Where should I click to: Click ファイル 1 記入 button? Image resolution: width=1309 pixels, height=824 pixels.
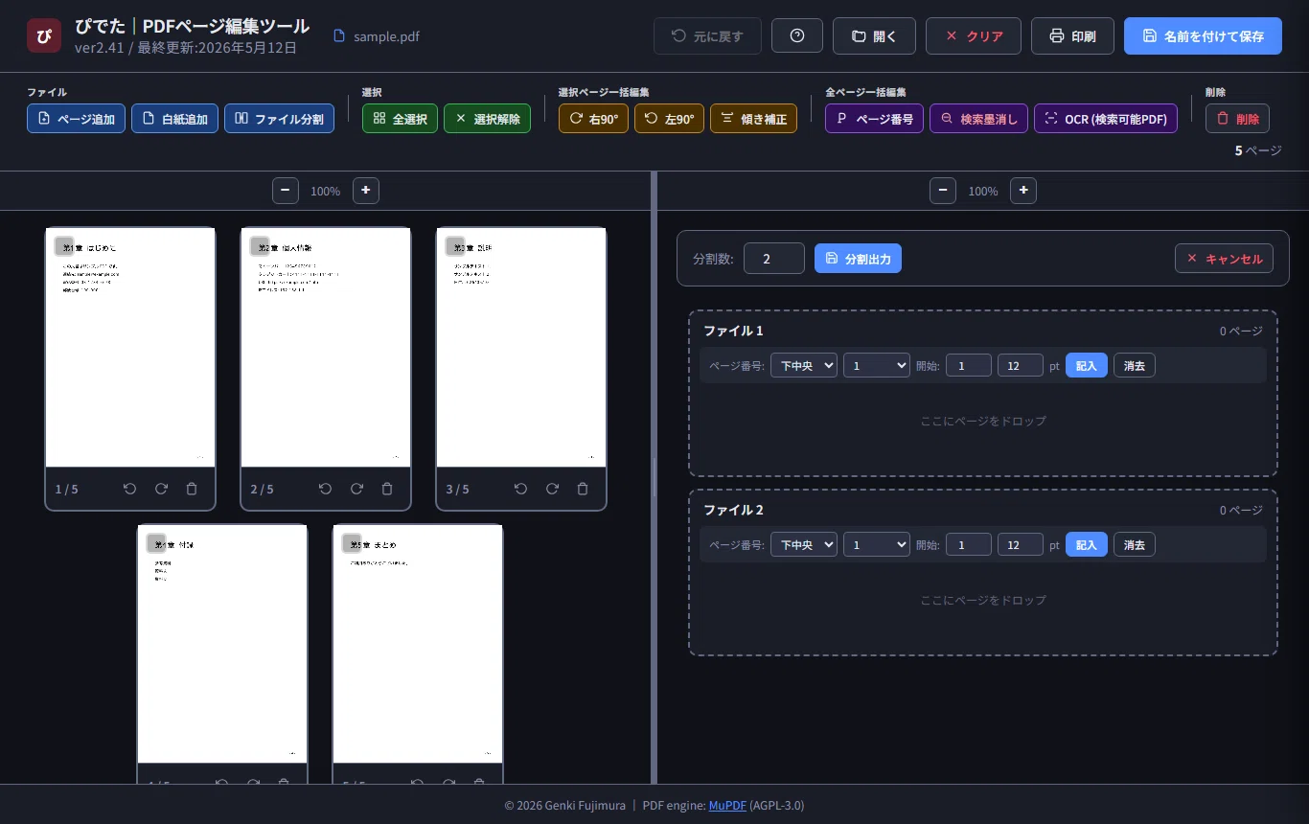[x=1087, y=365]
